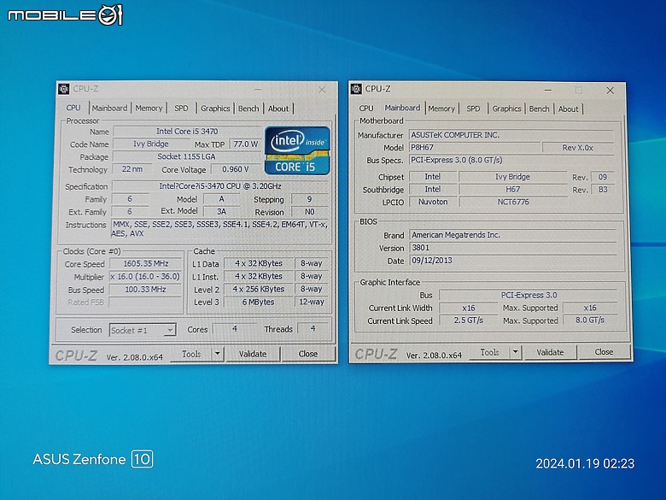Expand the Tools dropdown arrow in the left window

pos(218,353)
